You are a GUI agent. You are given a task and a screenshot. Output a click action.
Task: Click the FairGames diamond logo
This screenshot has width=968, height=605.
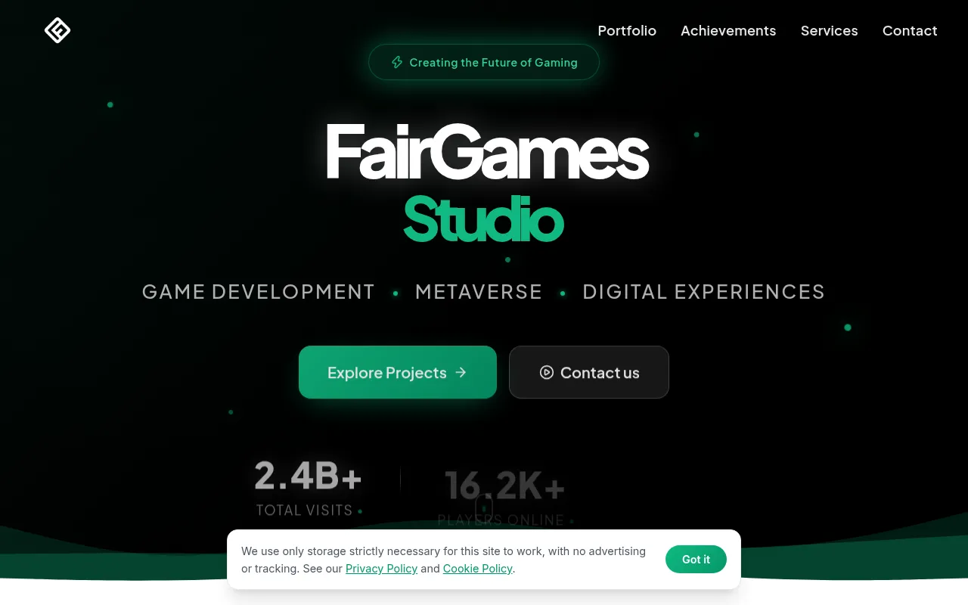click(x=57, y=30)
